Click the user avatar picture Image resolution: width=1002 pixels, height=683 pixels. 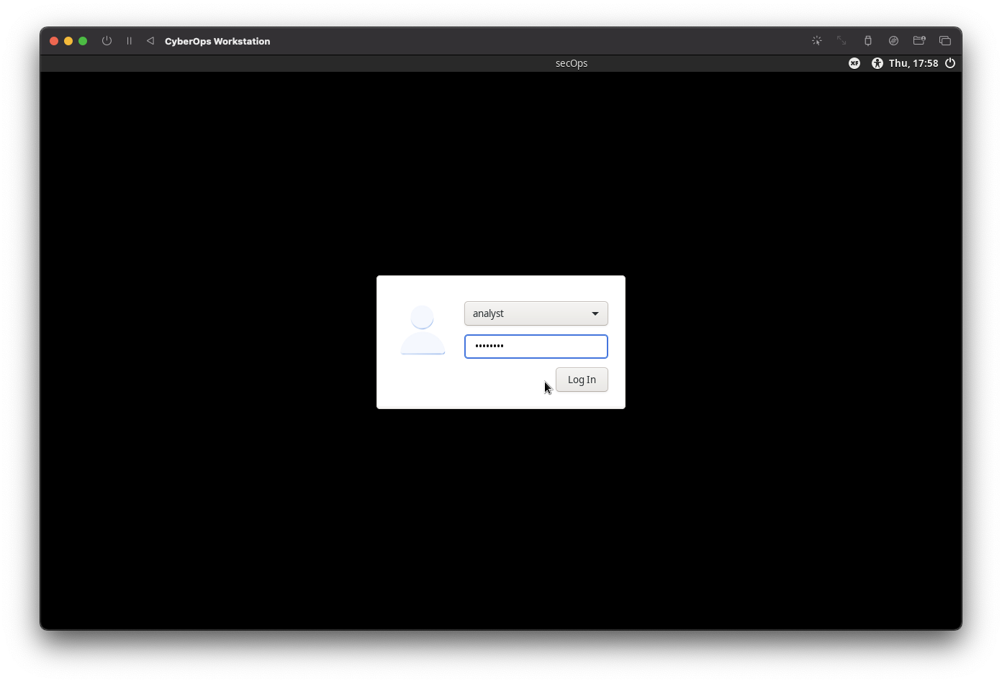click(423, 330)
